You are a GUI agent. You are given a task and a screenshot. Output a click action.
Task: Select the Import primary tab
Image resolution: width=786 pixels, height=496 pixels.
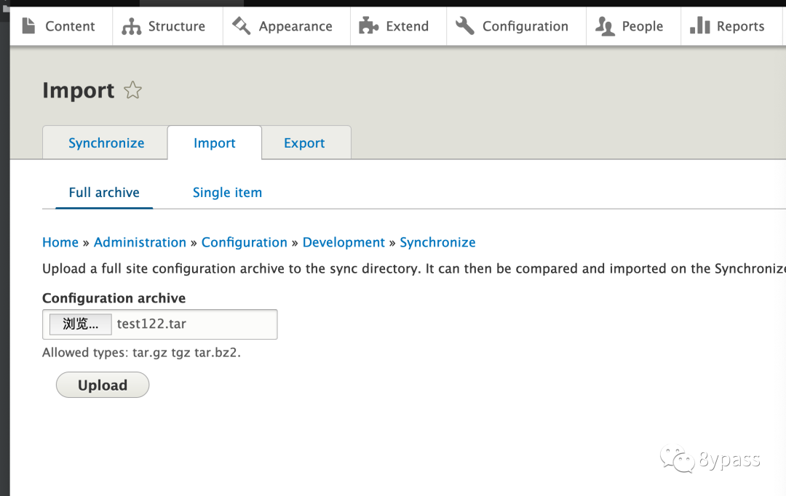coord(214,143)
